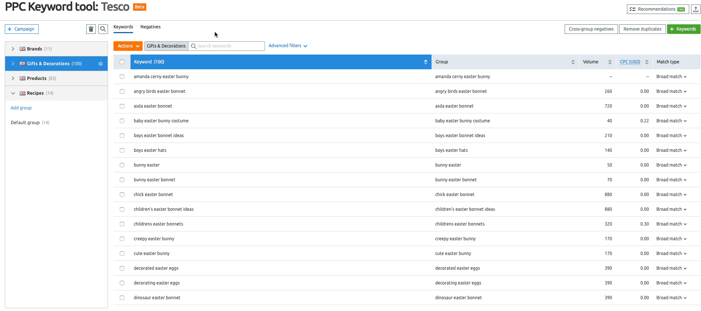Open match type dropdown for 'childrens easter bonnets'
The height and width of the screenshot is (311, 701).
(672, 224)
